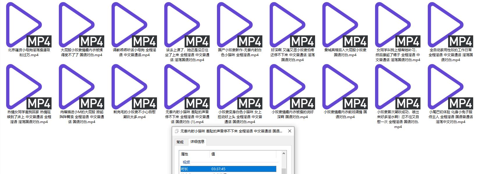Click the MP4 icon for 小奴隶首次 file
479x174 pixels.
(x=398, y=86)
